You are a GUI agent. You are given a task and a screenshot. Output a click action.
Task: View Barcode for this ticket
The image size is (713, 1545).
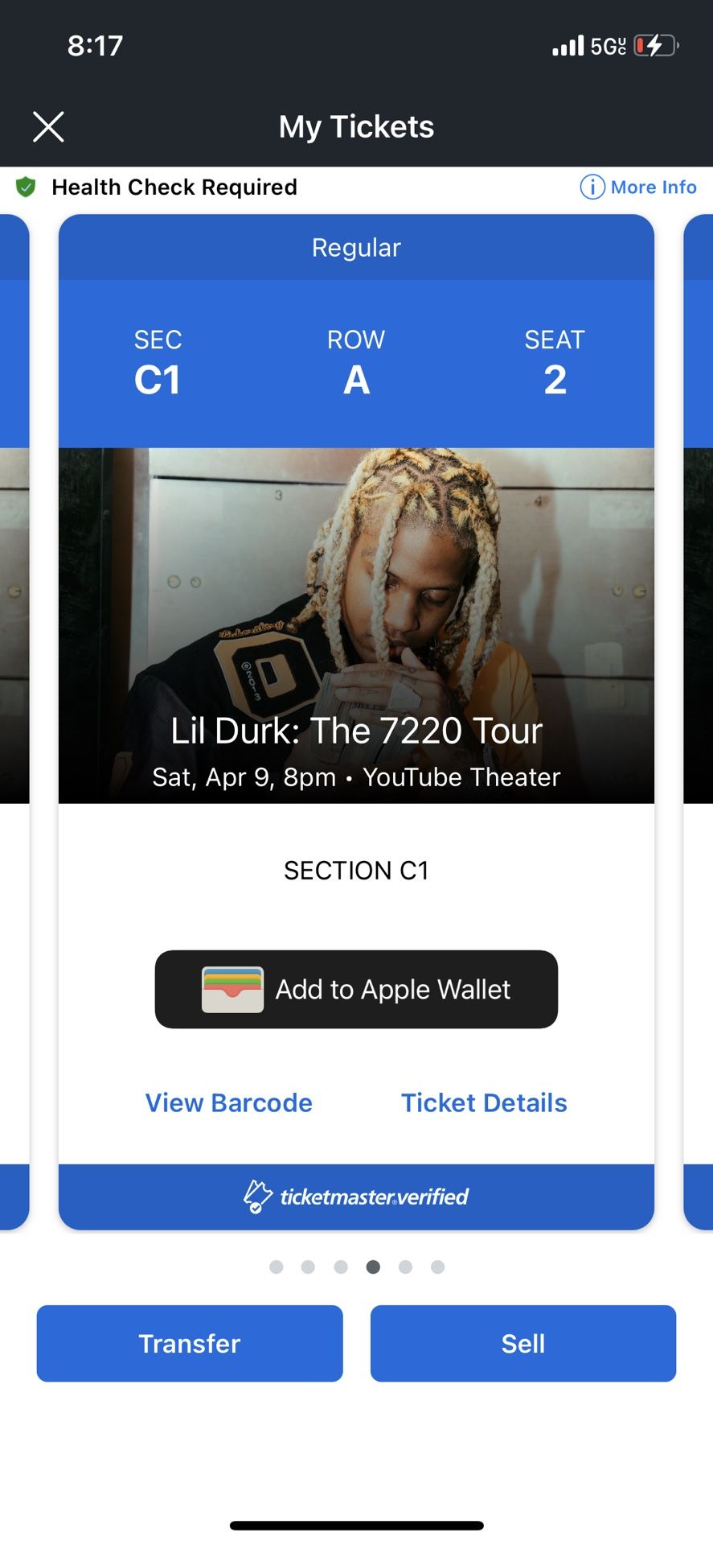[x=228, y=1102]
